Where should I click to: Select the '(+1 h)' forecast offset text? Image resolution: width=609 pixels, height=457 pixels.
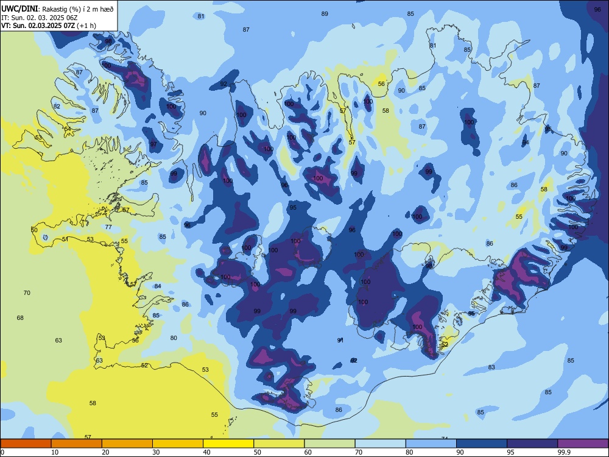[86, 26]
